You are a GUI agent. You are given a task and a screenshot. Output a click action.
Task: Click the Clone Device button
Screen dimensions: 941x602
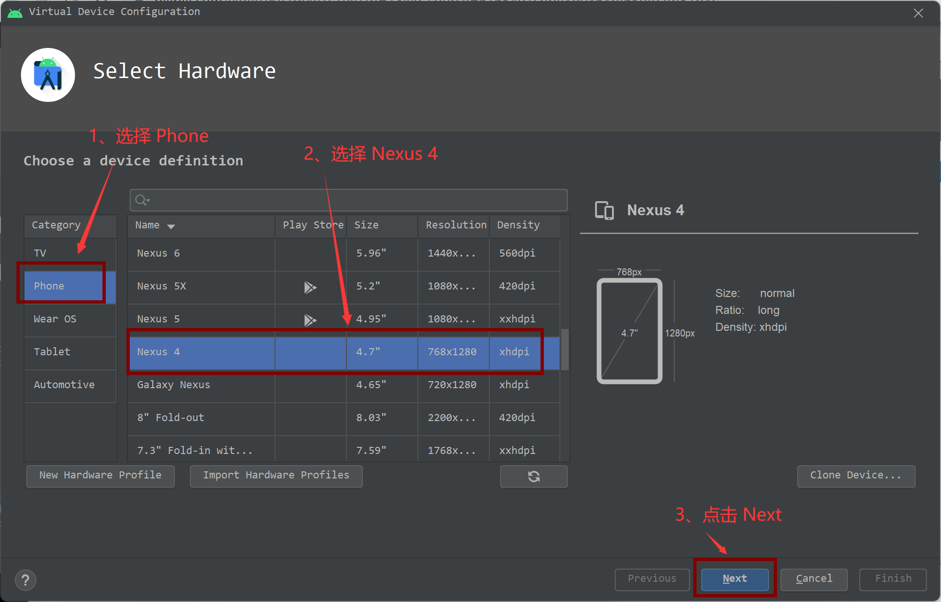point(856,476)
